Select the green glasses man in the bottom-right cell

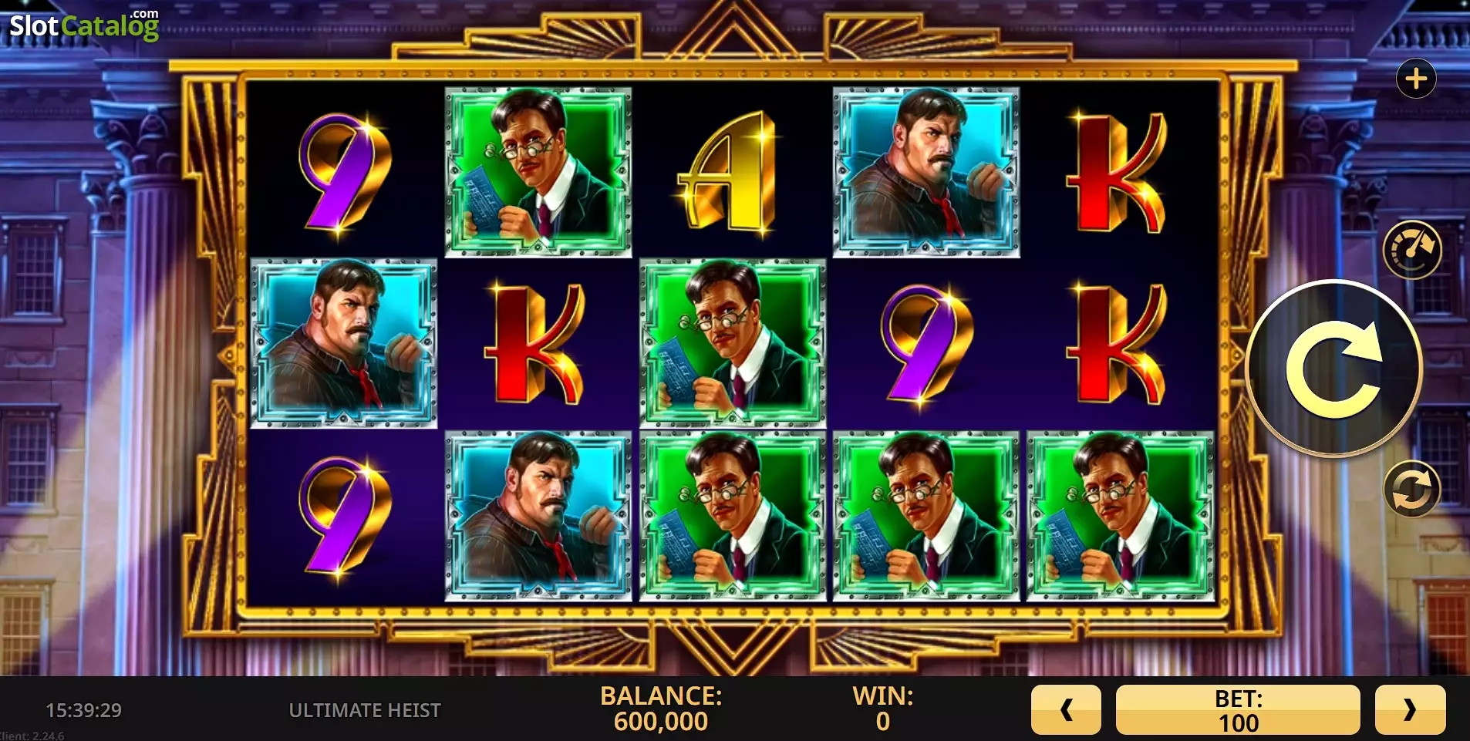[1121, 516]
